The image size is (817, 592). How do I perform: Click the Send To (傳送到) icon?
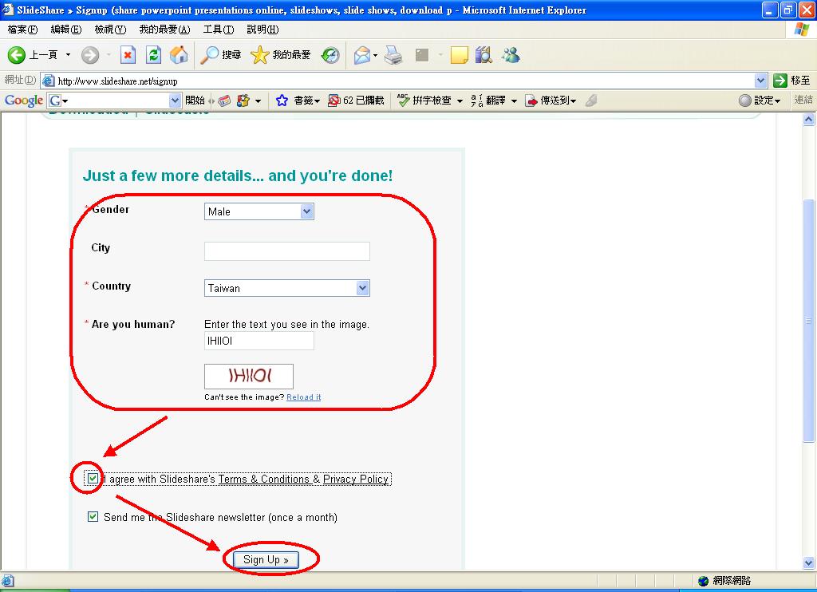click(x=531, y=101)
